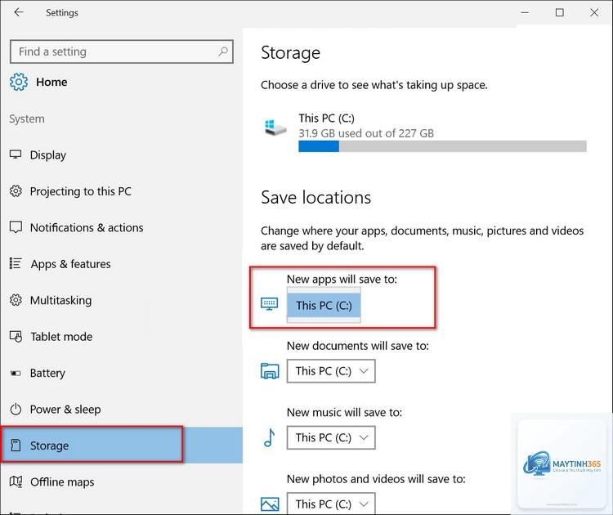The width and height of the screenshot is (613, 515).
Task: Open the This PC (C:) drive usage
Action: (x=424, y=132)
